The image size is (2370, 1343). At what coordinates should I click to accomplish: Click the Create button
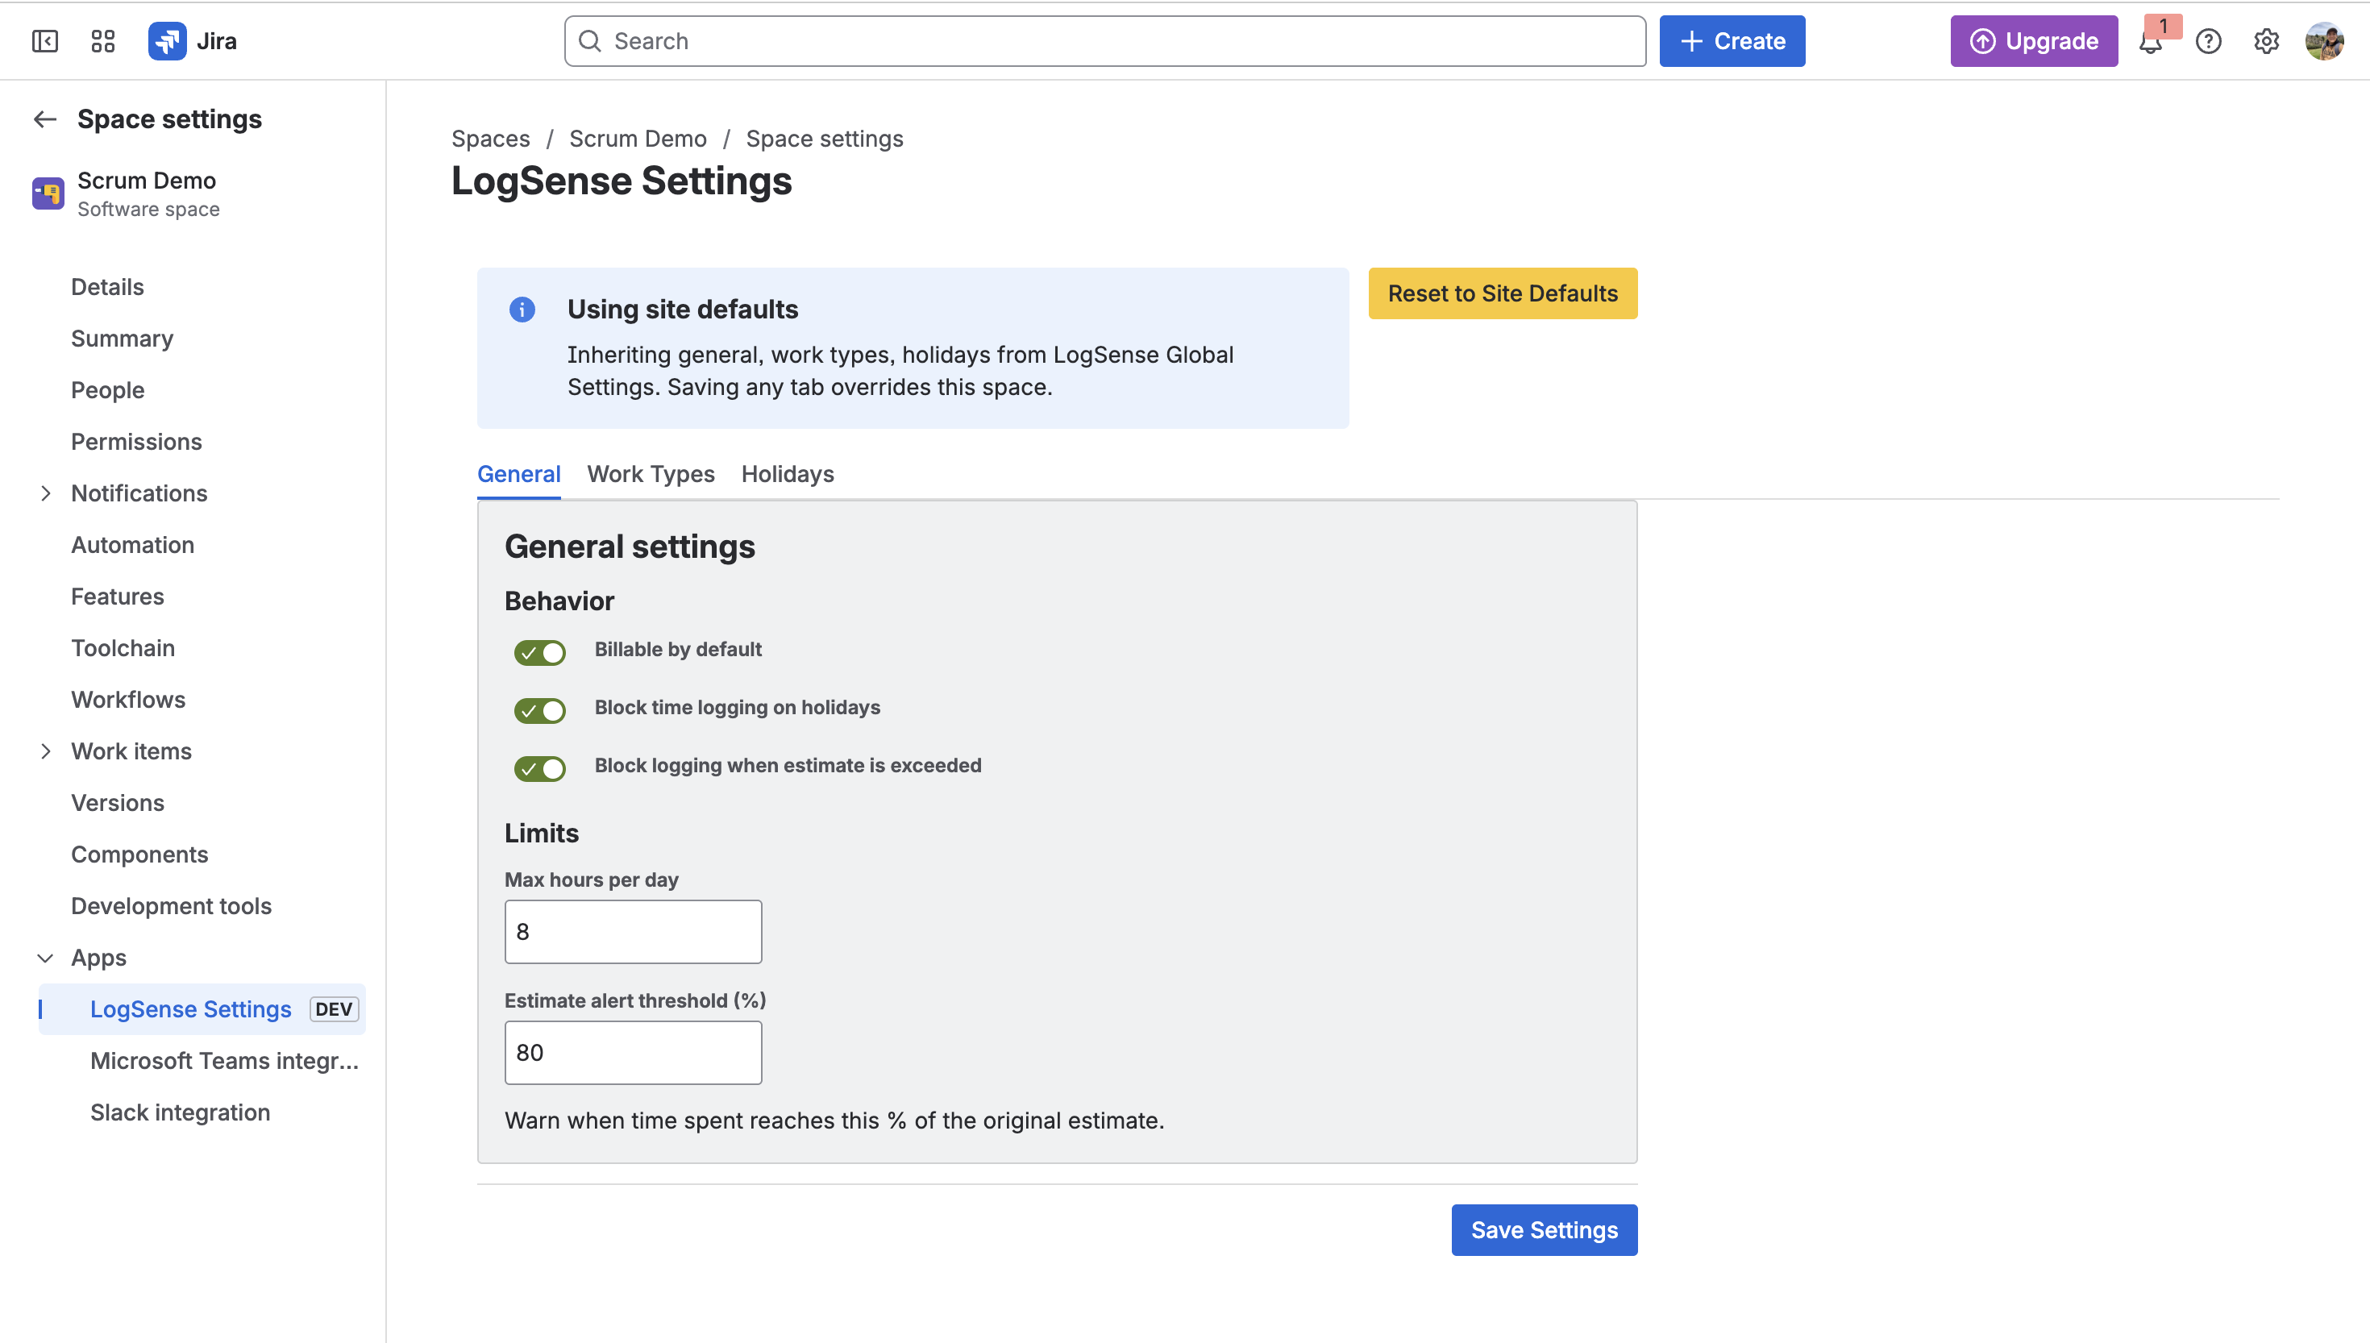point(1732,41)
